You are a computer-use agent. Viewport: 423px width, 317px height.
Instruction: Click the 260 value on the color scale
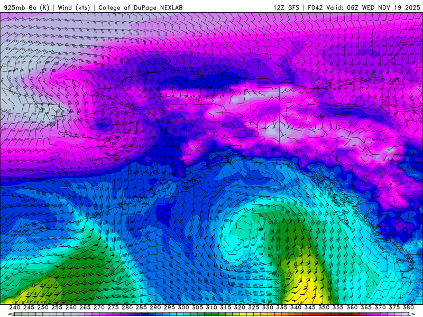click(71, 307)
